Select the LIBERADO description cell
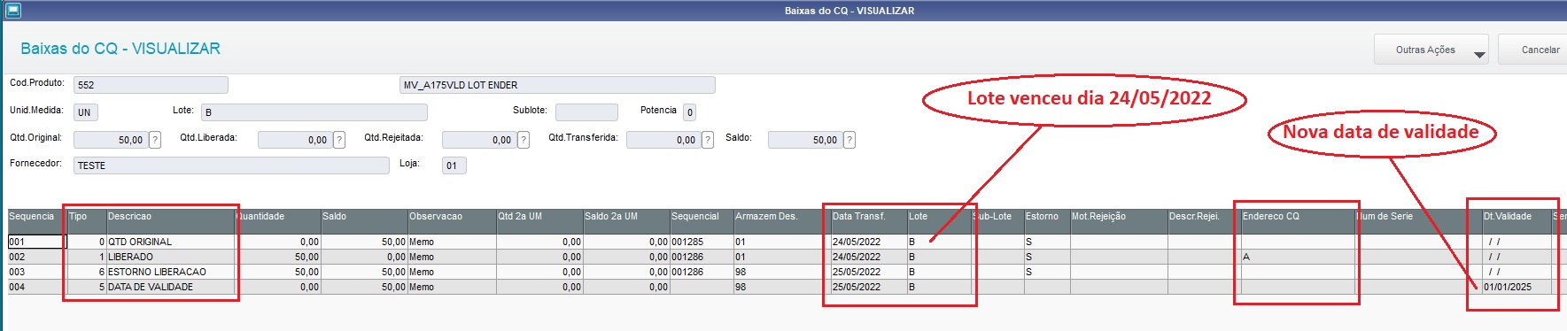Viewport: 1567px width, 331px height. [x=170, y=257]
